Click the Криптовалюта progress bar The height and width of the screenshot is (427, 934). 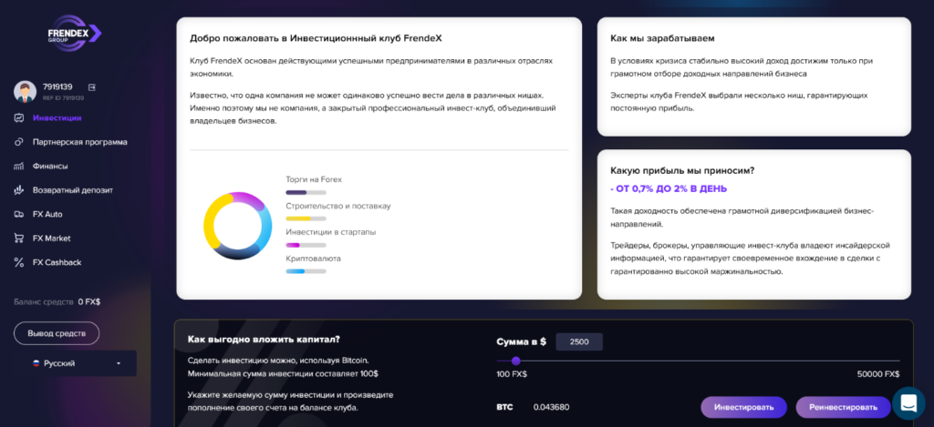click(x=306, y=271)
